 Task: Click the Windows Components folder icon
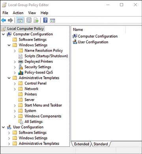pos(21,116)
